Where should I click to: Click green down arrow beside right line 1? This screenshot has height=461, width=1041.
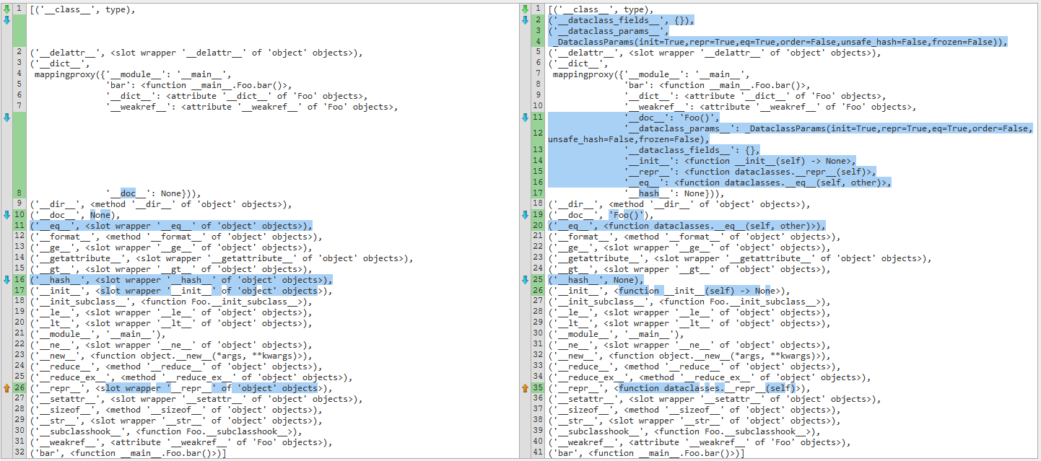click(x=526, y=9)
